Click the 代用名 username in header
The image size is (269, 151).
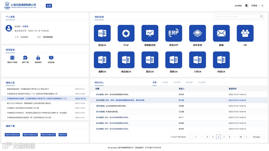pyautogui.click(x=254, y=6)
